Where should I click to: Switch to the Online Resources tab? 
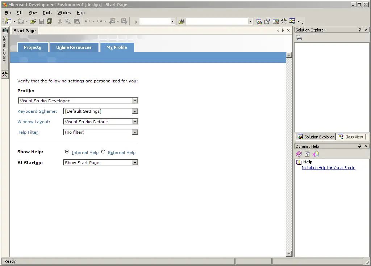(74, 47)
